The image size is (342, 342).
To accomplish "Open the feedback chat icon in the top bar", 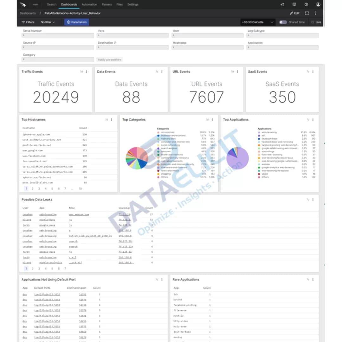I will click(294, 4).
